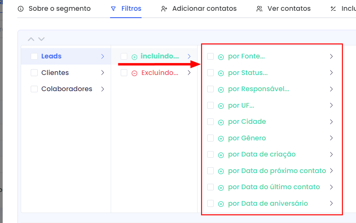The height and width of the screenshot is (223, 356).
Task: Click the add-person icon beside Adicionar contatos
Action: coord(164,8)
